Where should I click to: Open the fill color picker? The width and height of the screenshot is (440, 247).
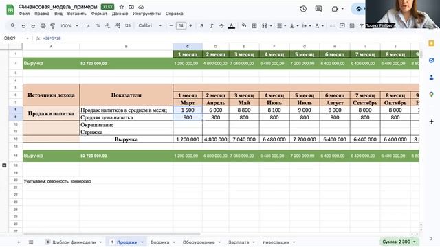pos(244,26)
